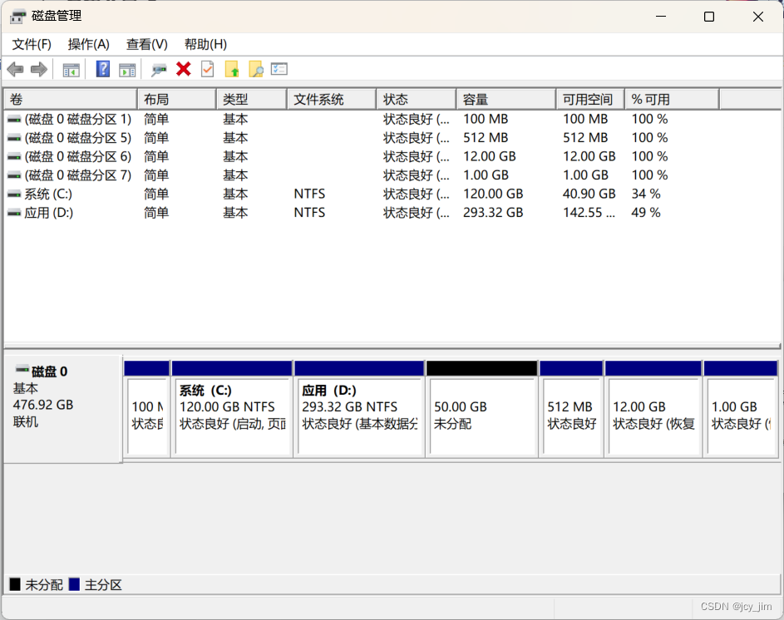Click the 34 % available cell

[646, 194]
